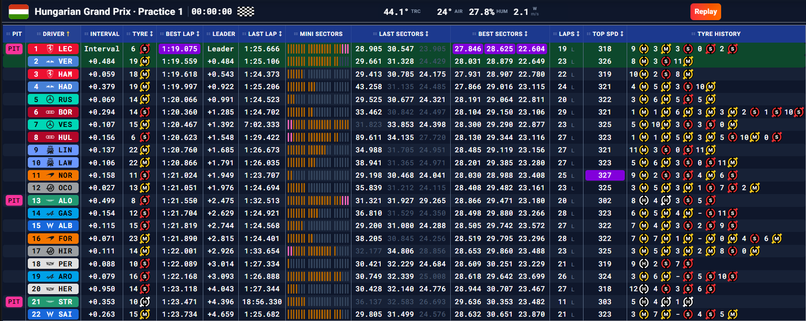
Task: Click the Mercedes team logo on RUS
Action: 50,100
